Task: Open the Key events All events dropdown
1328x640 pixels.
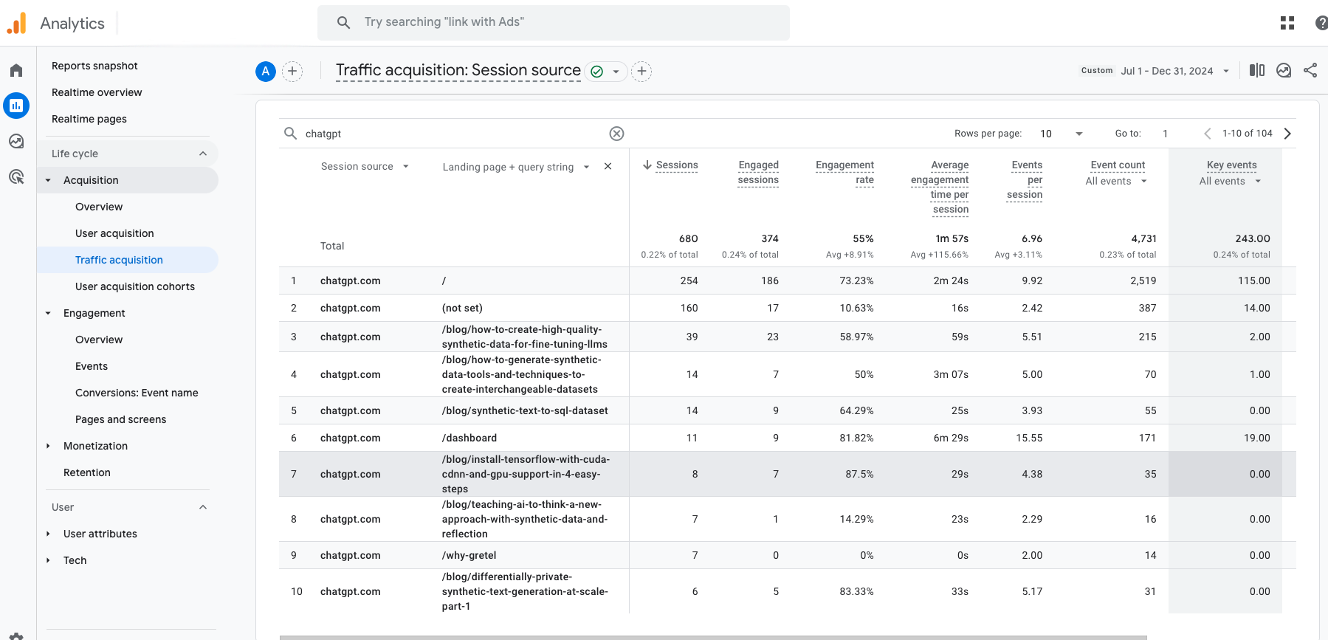Action: coord(1230,182)
